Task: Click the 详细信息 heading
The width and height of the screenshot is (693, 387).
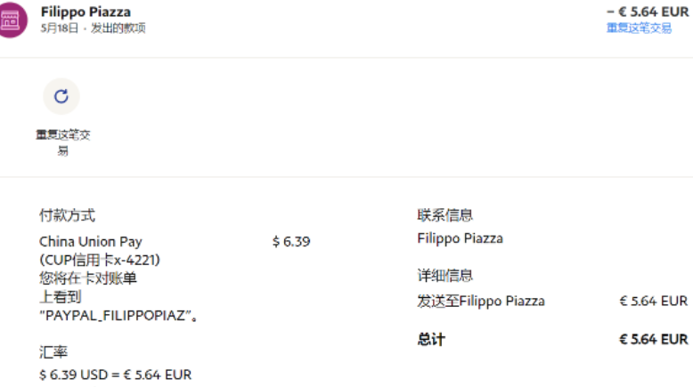Action: pos(444,276)
